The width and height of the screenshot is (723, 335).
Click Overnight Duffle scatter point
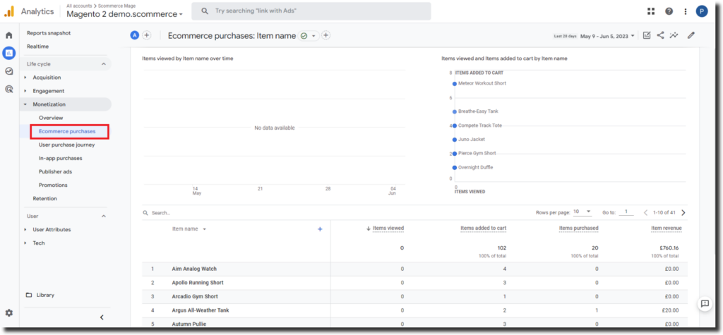(x=455, y=168)
